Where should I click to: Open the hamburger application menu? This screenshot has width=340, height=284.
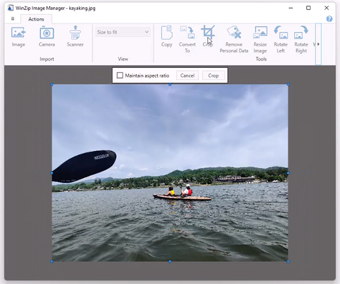pos(12,19)
